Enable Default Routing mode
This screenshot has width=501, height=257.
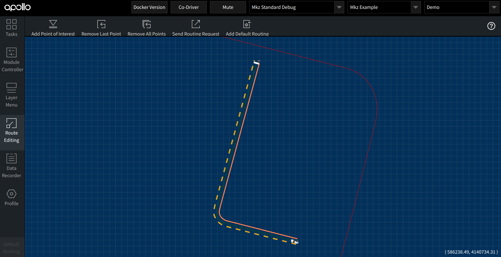pos(11,247)
